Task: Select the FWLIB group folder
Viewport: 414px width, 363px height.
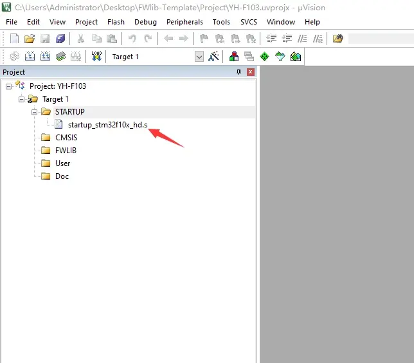Action: (x=66, y=151)
